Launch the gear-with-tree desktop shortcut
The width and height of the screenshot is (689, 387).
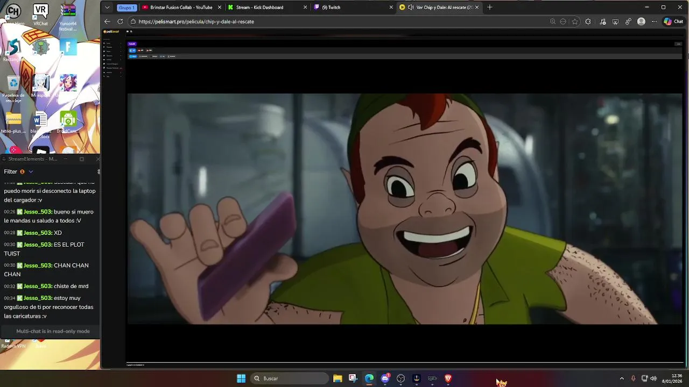(x=40, y=47)
